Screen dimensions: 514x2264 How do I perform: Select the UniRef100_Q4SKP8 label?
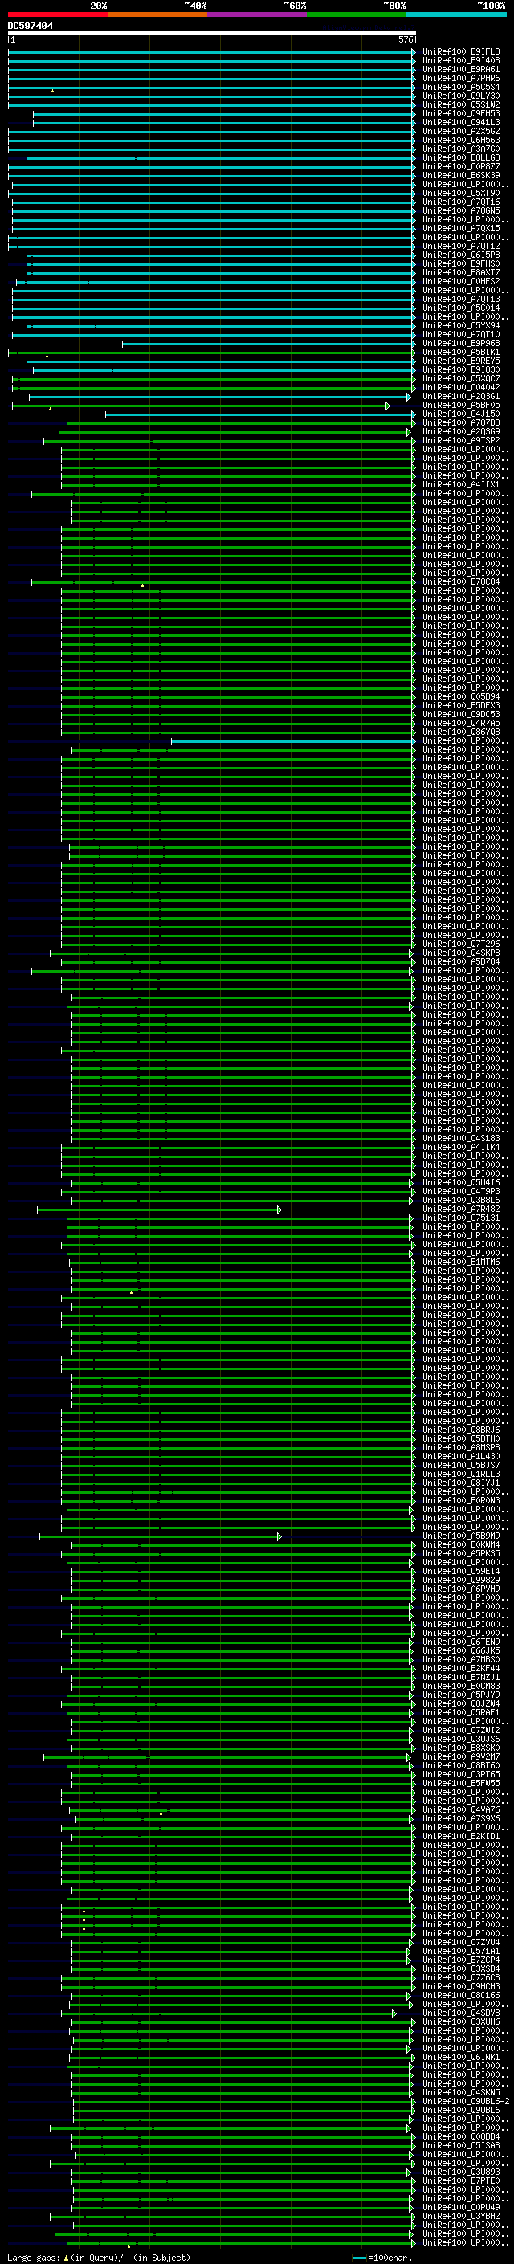click(x=461, y=953)
